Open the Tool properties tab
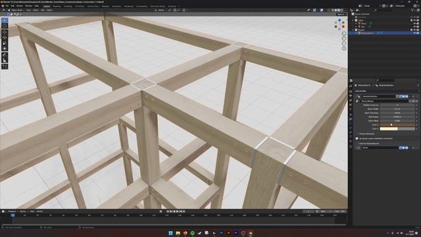The image size is (421, 237). pos(351,86)
